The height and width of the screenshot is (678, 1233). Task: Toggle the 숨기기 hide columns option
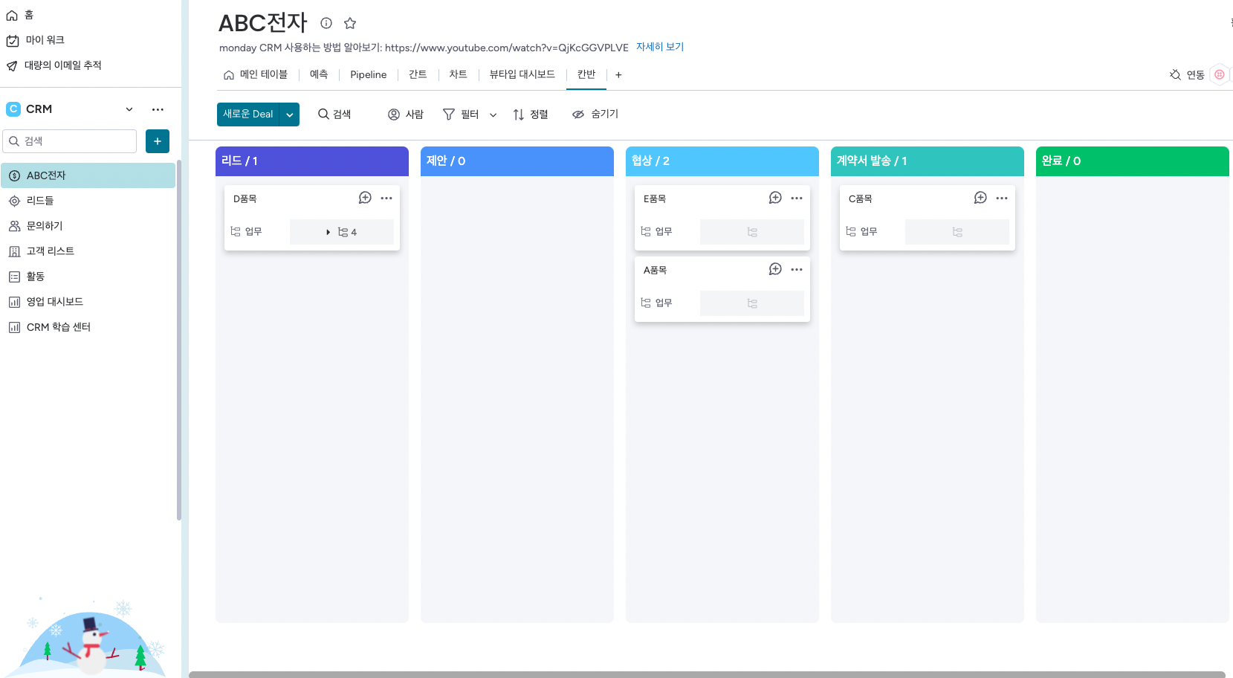[595, 114]
